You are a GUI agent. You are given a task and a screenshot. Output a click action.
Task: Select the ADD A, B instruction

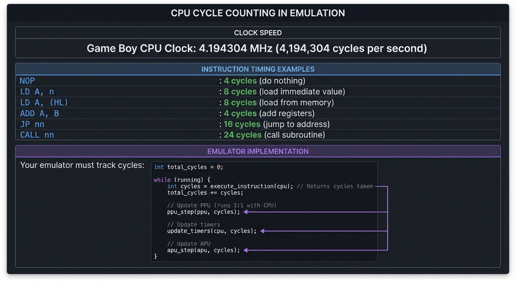[40, 113]
